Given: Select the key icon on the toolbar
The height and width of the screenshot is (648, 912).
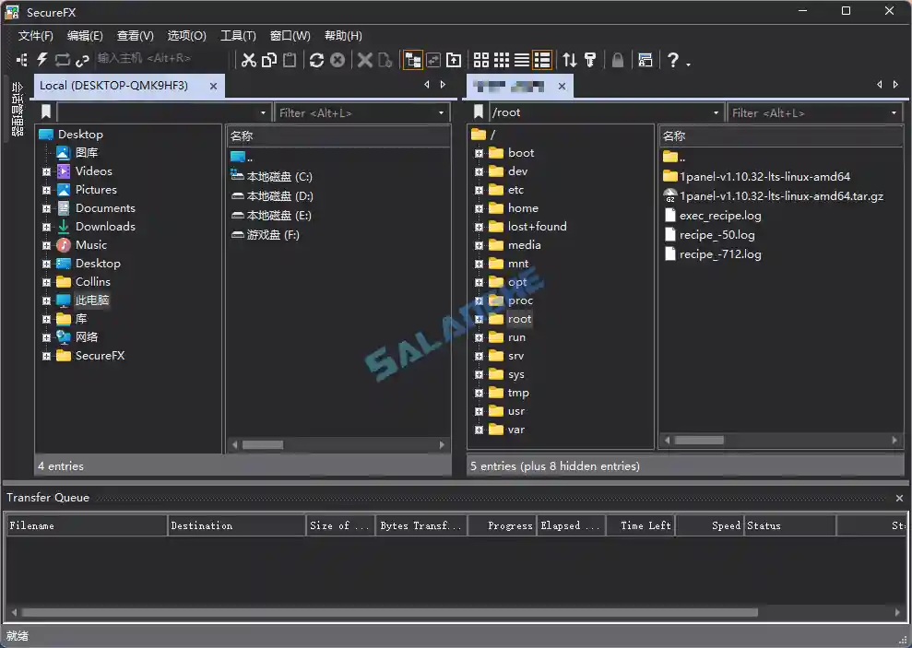Looking at the screenshot, I should [590, 60].
